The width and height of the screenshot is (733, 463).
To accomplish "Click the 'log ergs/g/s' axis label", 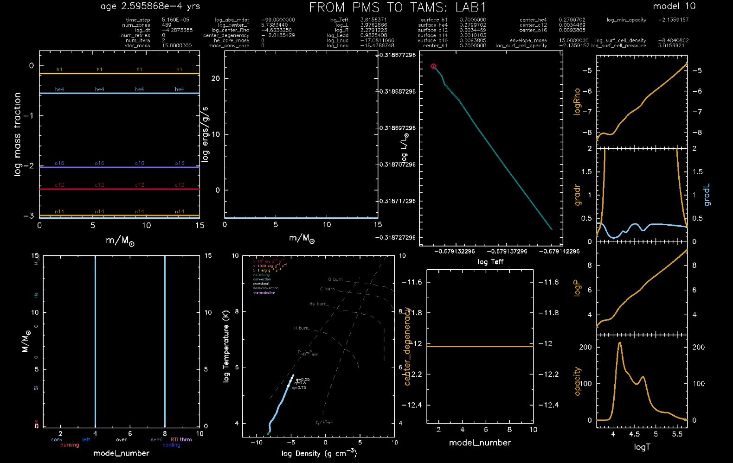I will point(205,134).
